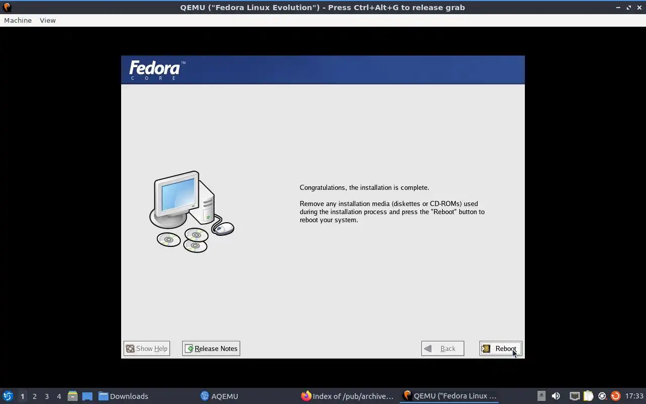Switch to workspace 4
The width and height of the screenshot is (646, 404).
coord(59,396)
